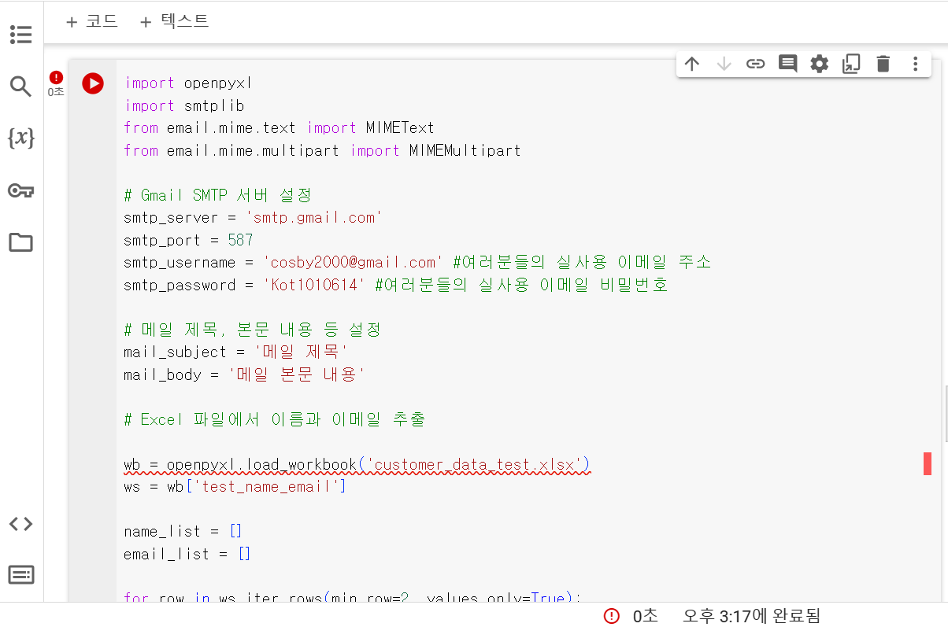This screenshot has width=948, height=627.
Task: Open more cell actions menu
Action: (915, 65)
